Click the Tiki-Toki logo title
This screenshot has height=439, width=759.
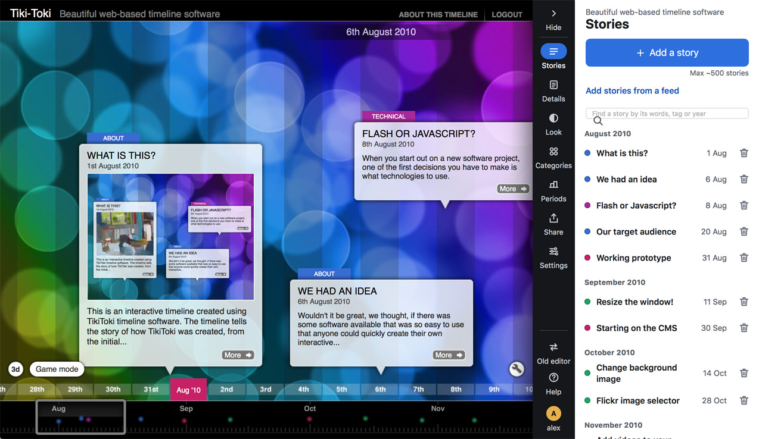point(30,13)
